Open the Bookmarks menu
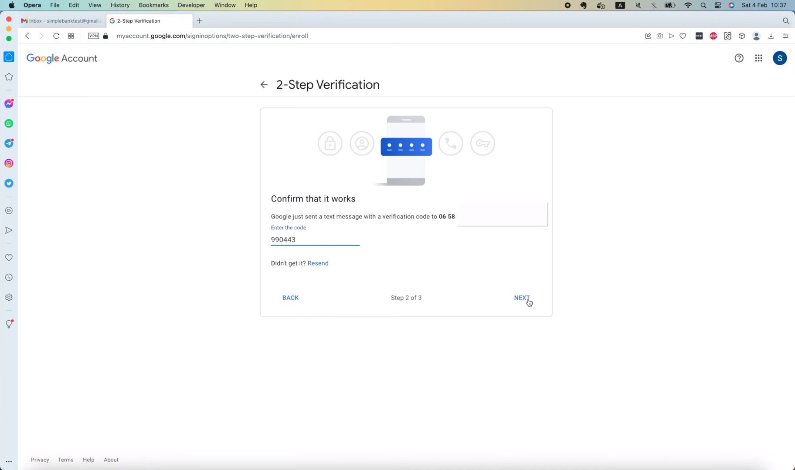Viewport: 795px width, 470px height. [x=153, y=5]
